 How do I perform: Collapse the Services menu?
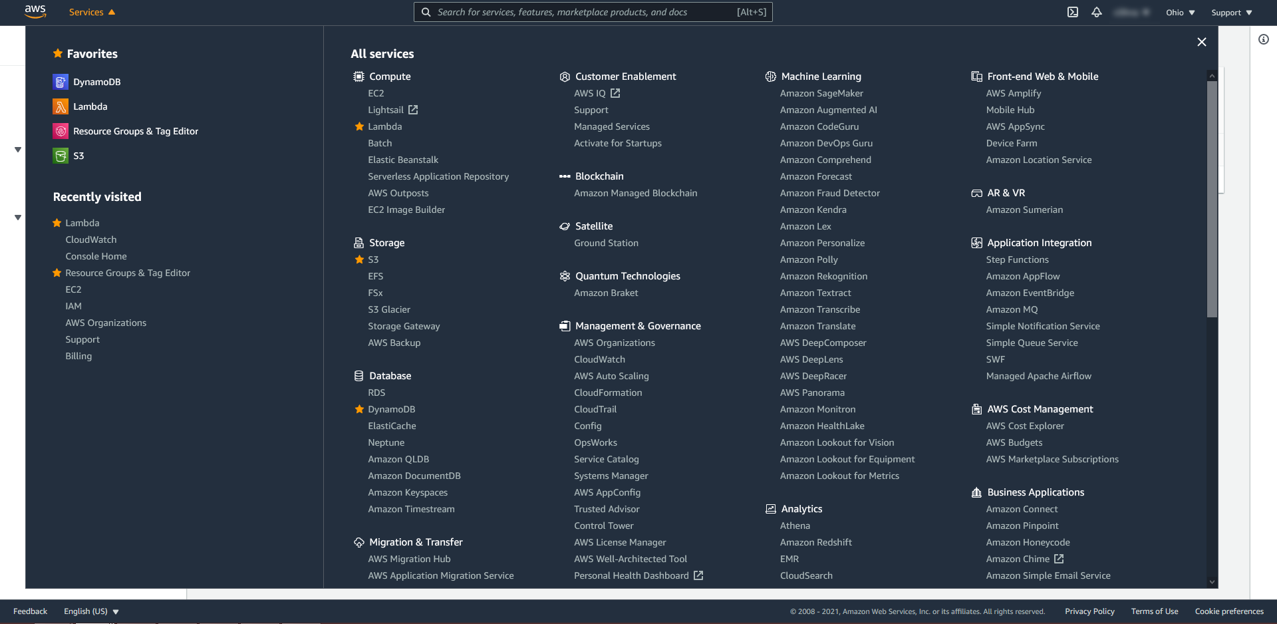click(92, 12)
